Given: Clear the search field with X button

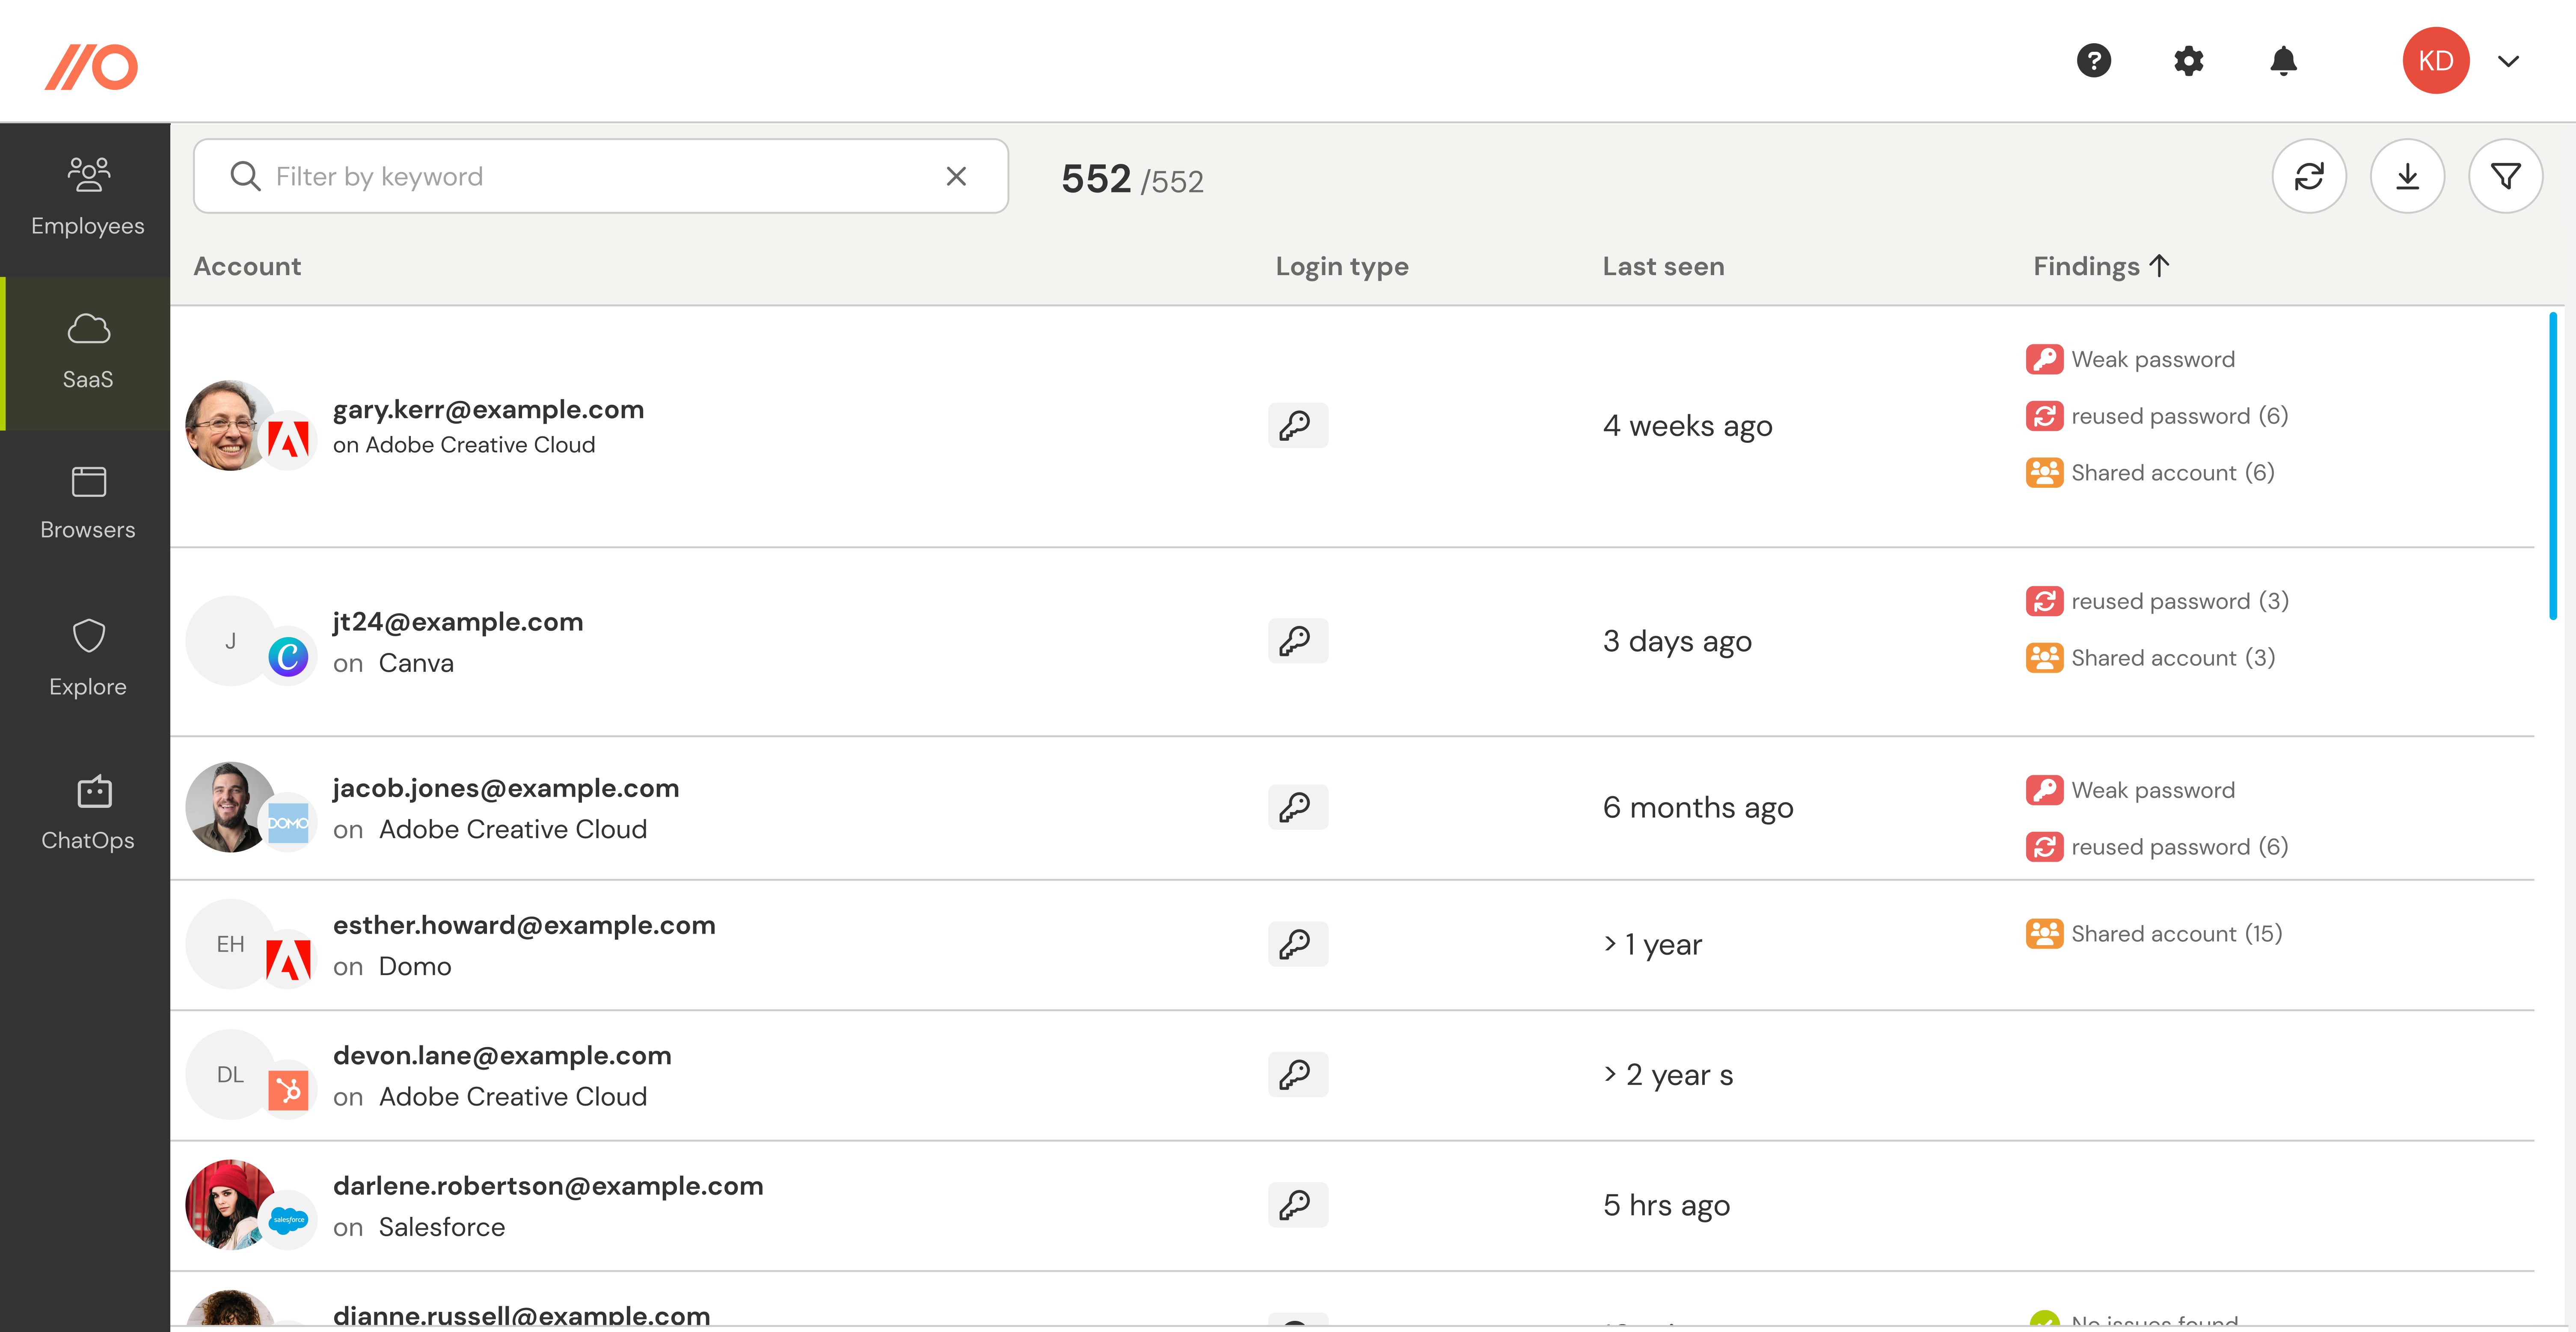Looking at the screenshot, I should click(x=956, y=175).
